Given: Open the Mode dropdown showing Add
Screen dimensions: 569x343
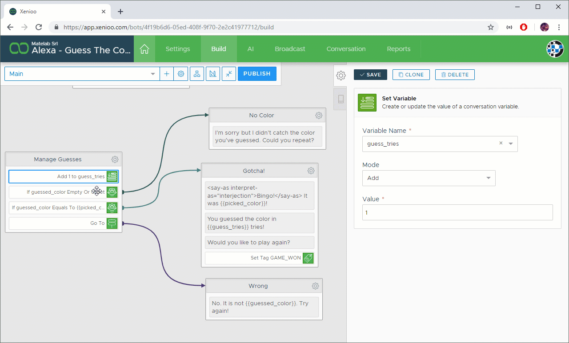Looking at the screenshot, I should click(429, 178).
